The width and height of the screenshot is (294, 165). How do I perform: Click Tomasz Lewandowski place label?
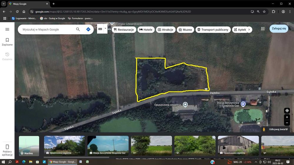coord(129,24)
